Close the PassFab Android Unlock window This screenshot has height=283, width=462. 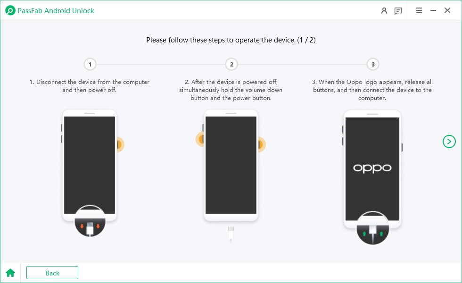tap(447, 10)
